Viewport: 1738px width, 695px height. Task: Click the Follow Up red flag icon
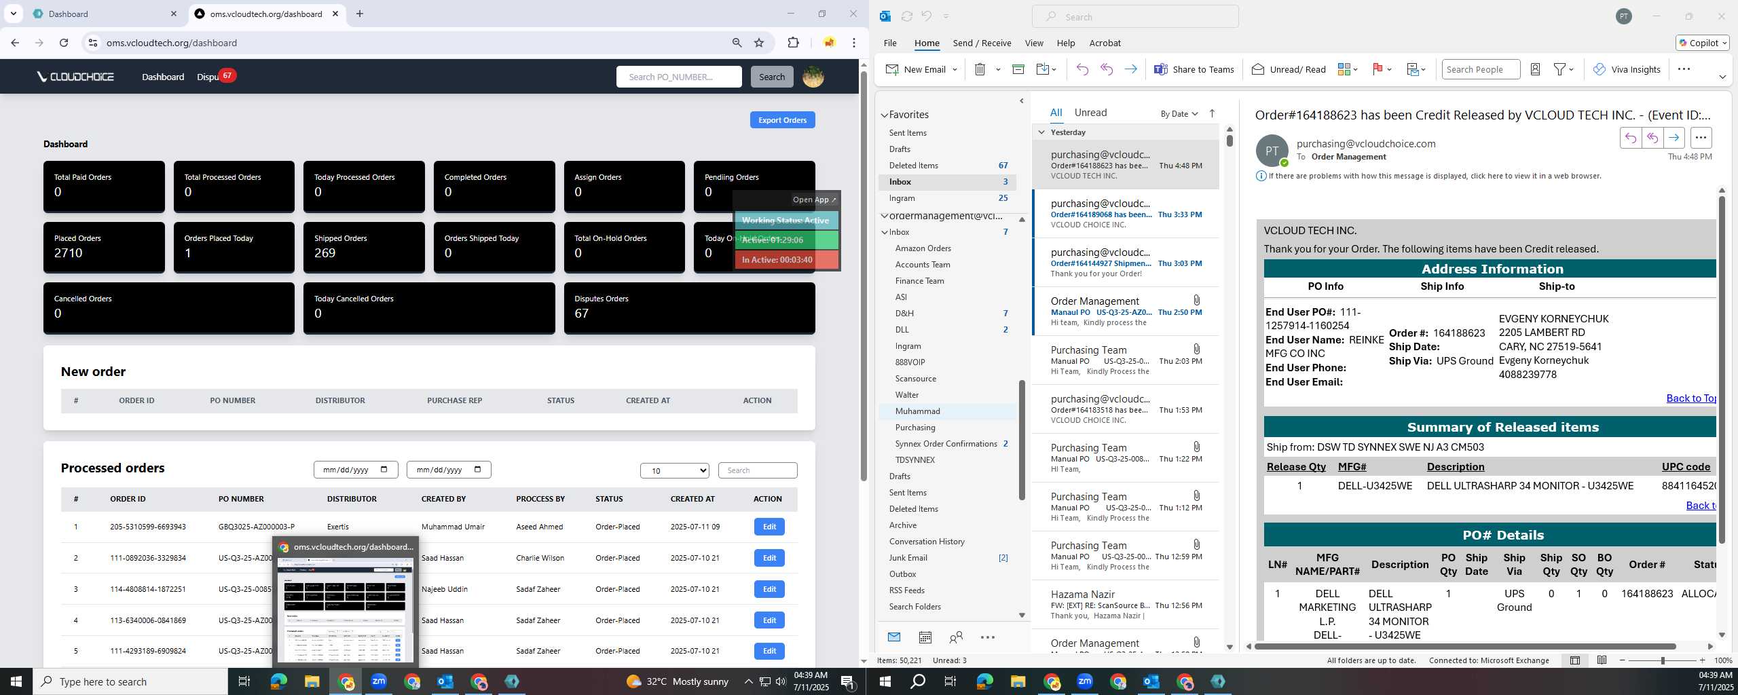(1378, 69)
